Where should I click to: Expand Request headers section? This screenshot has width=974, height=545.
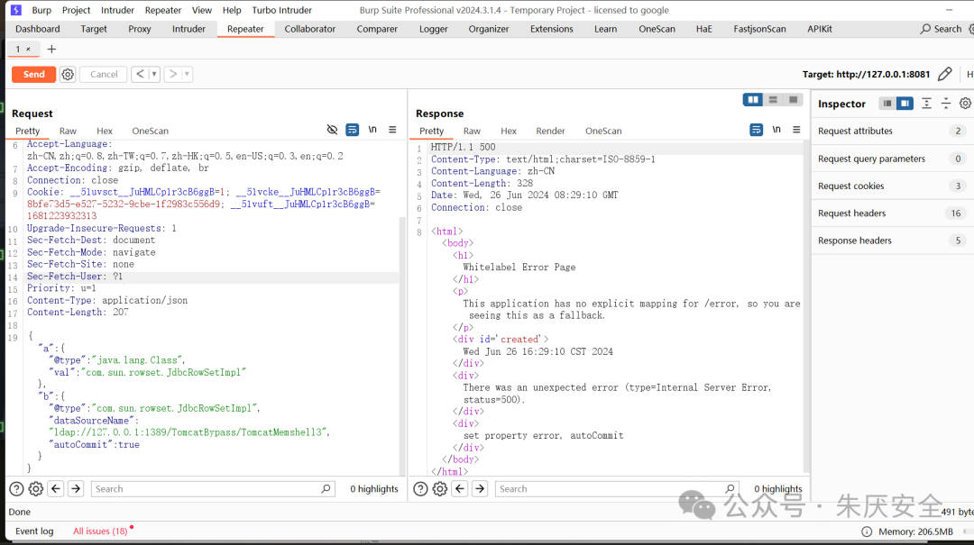tap(892, 213)
